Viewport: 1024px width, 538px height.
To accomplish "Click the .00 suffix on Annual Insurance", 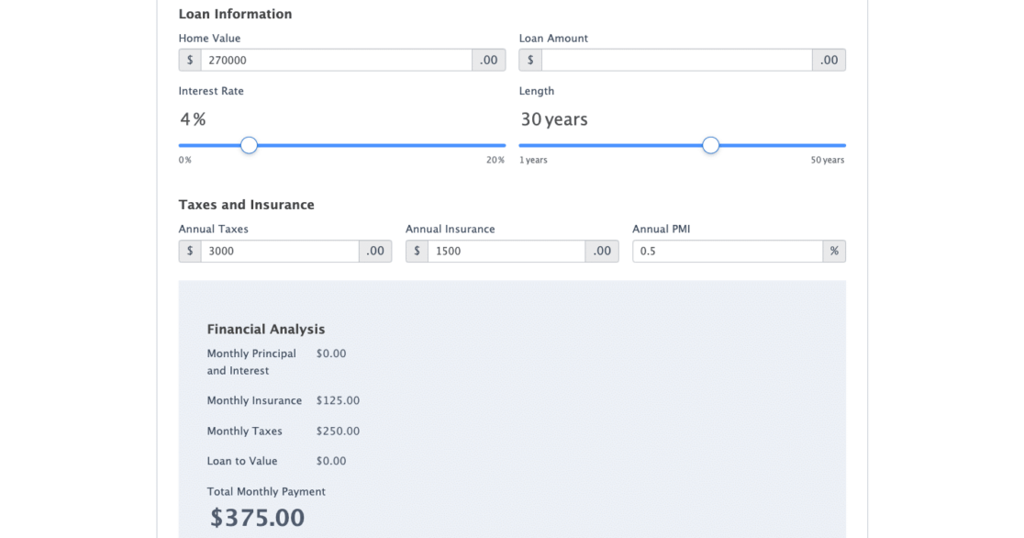I will [x=602, y=252].
